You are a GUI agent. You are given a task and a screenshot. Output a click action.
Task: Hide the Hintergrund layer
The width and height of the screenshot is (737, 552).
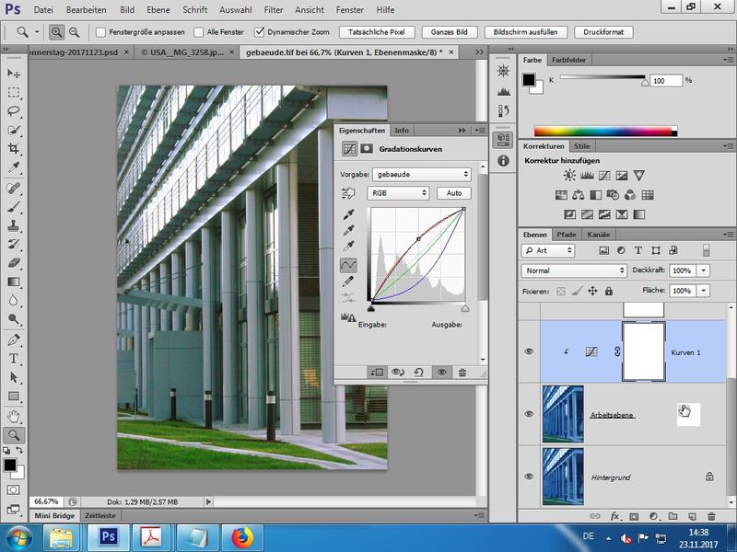(x=529, y=476)
